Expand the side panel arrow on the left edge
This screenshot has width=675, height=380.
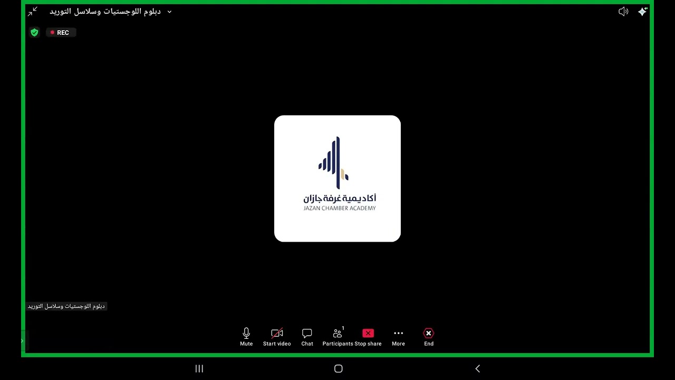22,341
